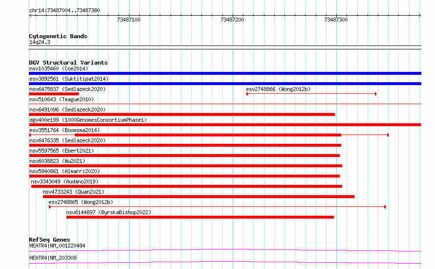Open nsv510643 (Teague2010) variant label
Image resolution: width=435 pixels, height=269 pixels.
pyautogui.click(x=62, y=99)
